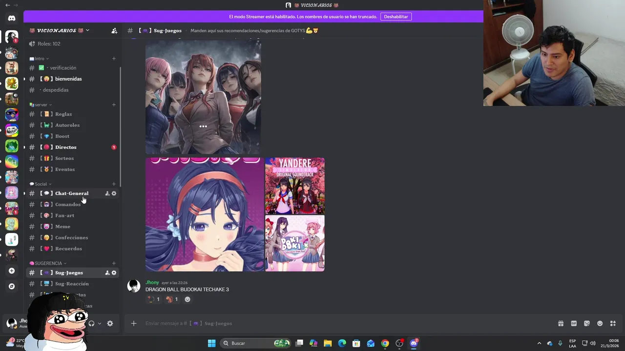Switch to the Meme channel
Viewport: 625px width, 351px height.
[72, 226]
